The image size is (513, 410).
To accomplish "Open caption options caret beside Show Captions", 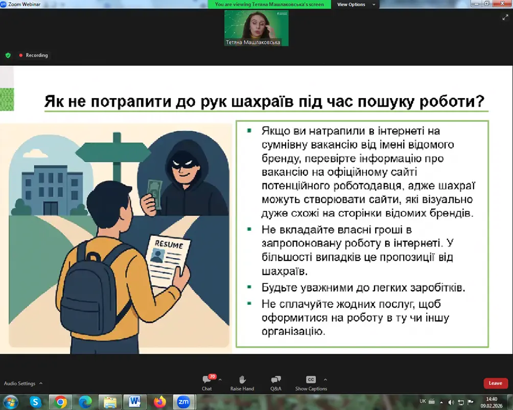I will coord(325,380).
